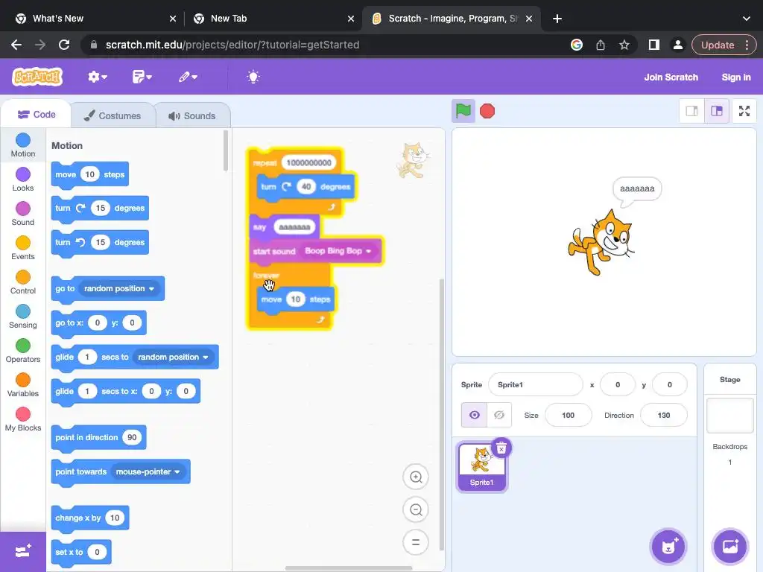Click Choose a Backdrop button
763x572 pixels.
pos(730,547)
